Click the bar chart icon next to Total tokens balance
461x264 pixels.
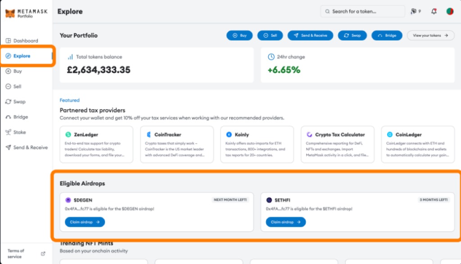click(x=70, y=57)
